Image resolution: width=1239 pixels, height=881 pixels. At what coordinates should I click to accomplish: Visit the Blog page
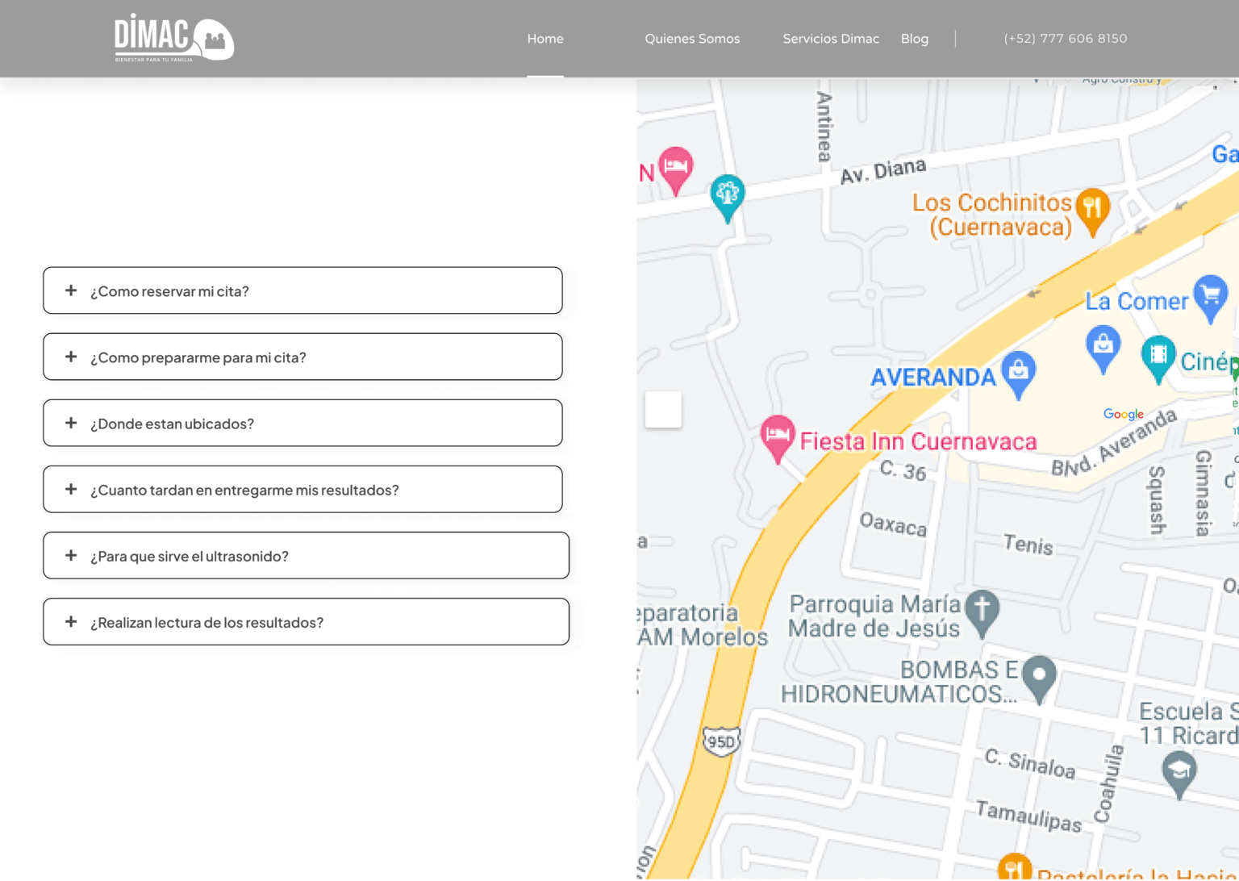tap(915, 39)
